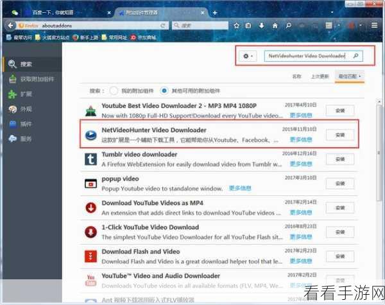The width and height of the screenshot is (385, 305).
Task: Install 1-Click YouTube Video Download
Action: pos(340,232)
